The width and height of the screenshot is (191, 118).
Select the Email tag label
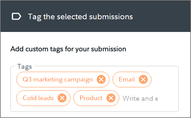coord(127,80)
